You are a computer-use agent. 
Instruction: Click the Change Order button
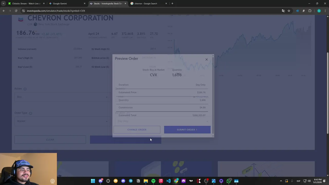(x=137, y=129)
